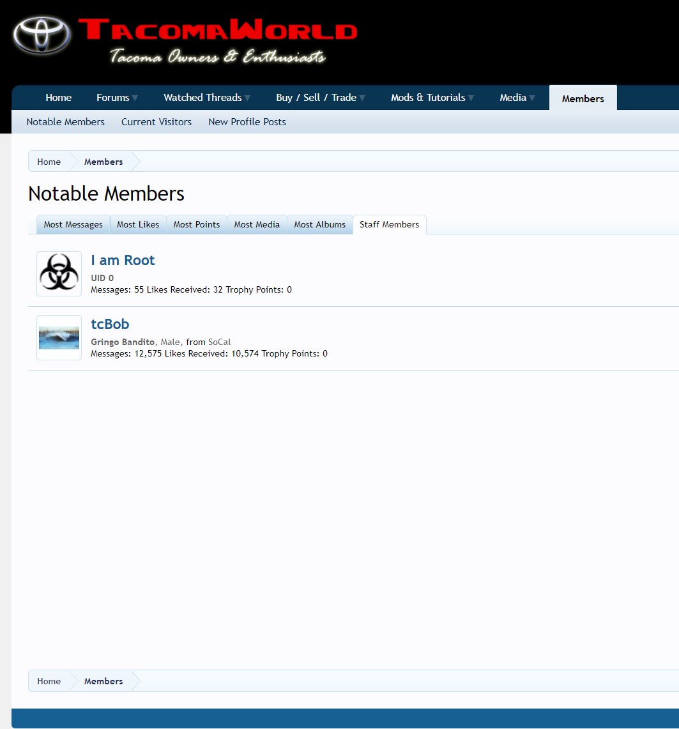
Task: Click the 'UID 0' title text
Action: point(102,278)
